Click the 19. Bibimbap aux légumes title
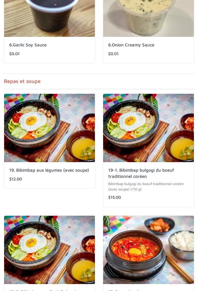 click(x=49, y=170)
